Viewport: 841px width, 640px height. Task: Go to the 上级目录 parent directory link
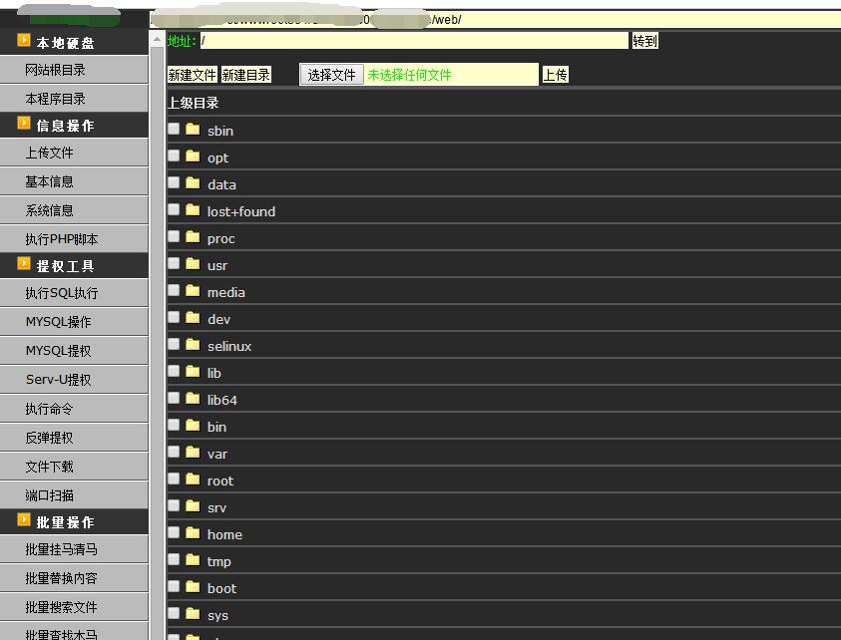coord(193,103)
